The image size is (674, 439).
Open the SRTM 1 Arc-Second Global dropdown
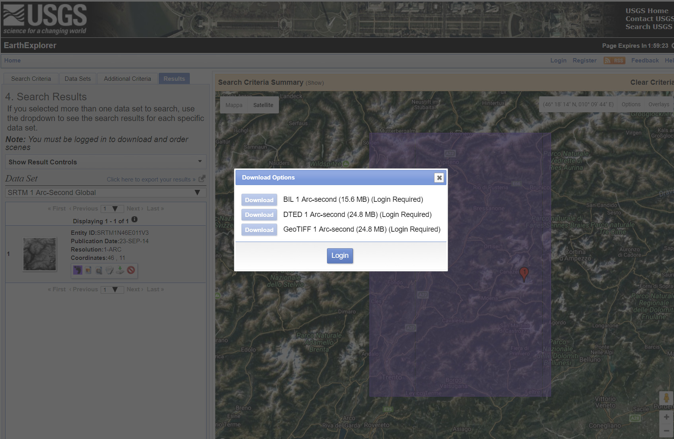(105, 193)
